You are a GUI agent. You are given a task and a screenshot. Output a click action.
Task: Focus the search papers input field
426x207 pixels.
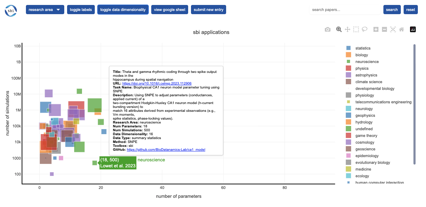click(x=344, y=10)
